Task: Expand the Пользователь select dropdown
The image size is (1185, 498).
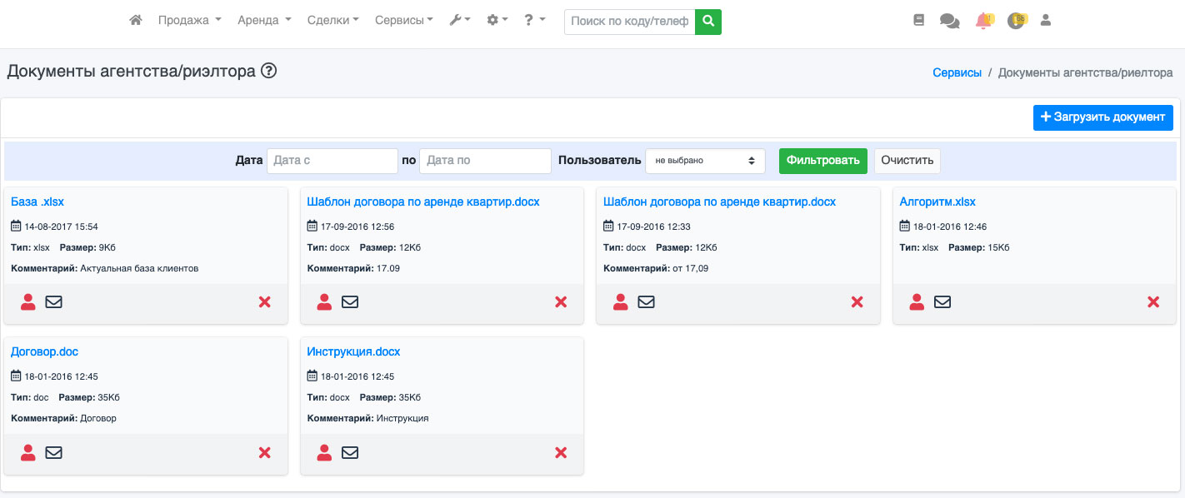Action: pyautogui.click(x=705, y=161)
